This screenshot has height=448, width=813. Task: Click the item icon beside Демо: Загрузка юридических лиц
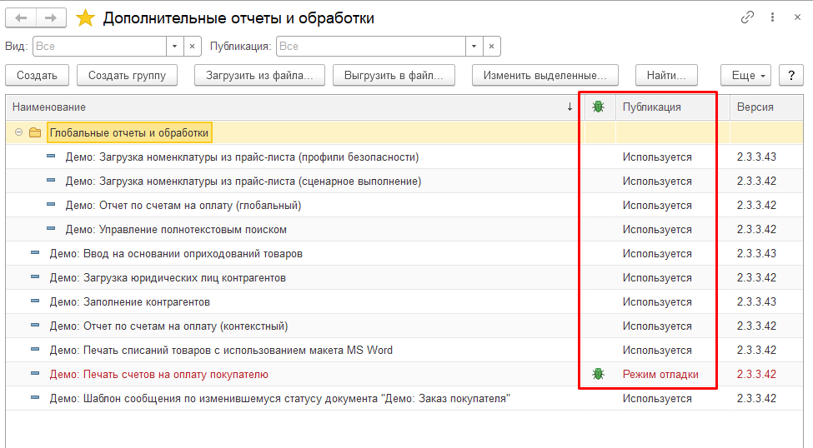(x=35, y=277)
